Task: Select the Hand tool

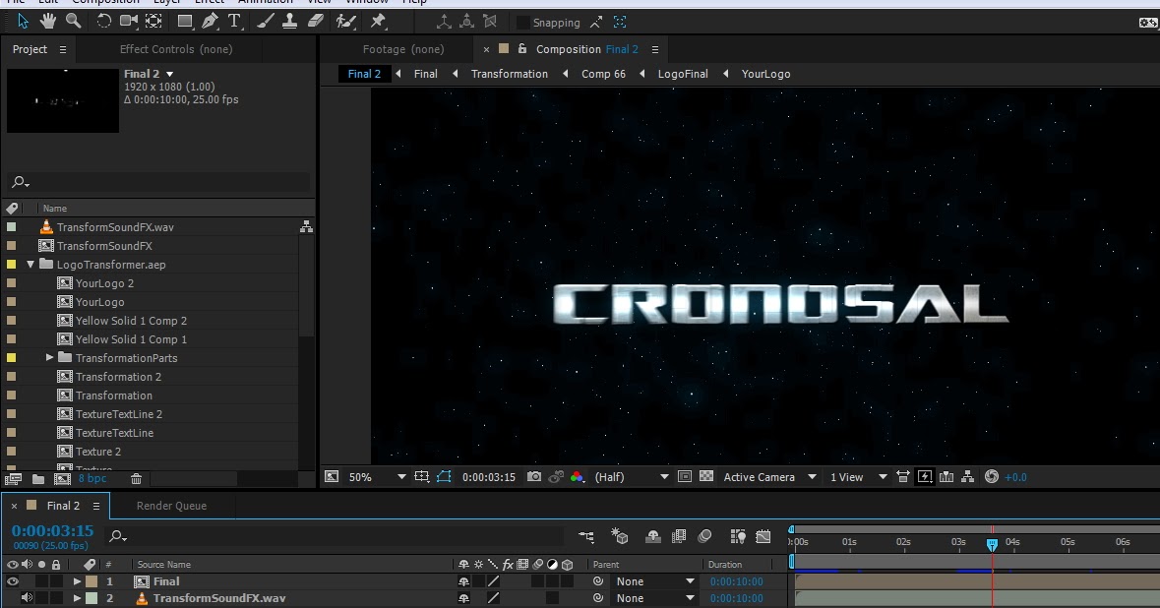Action: click(x=48, y=22)
